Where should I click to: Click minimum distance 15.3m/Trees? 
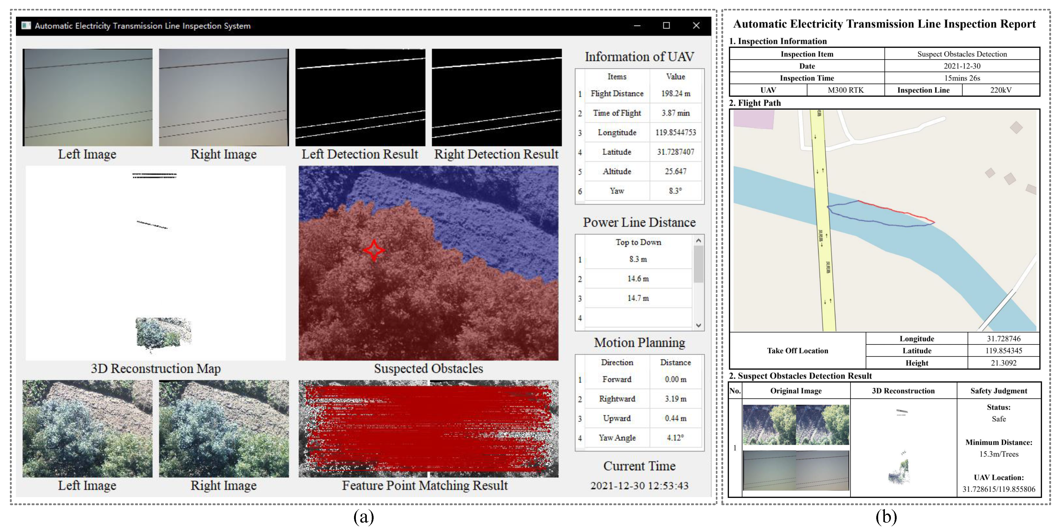tap(998, 454)
